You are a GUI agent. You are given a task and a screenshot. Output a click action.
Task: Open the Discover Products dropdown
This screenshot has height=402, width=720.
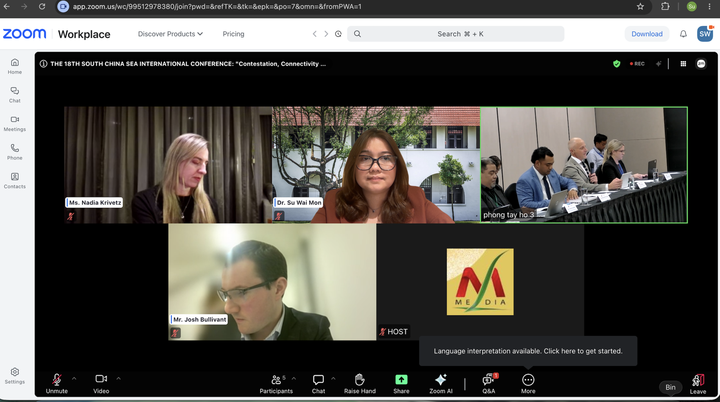coord(170,34)
